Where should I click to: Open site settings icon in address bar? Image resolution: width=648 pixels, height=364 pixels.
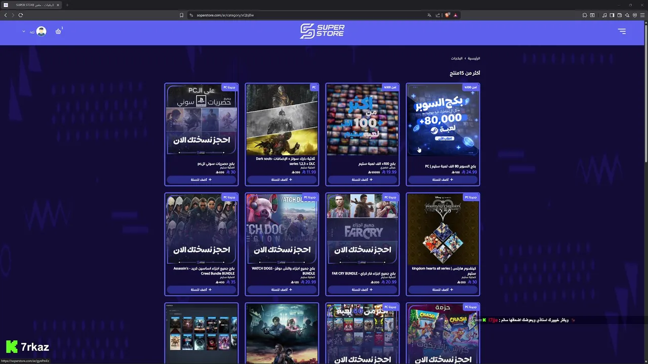pyautogui.click(x=191, y=15)
